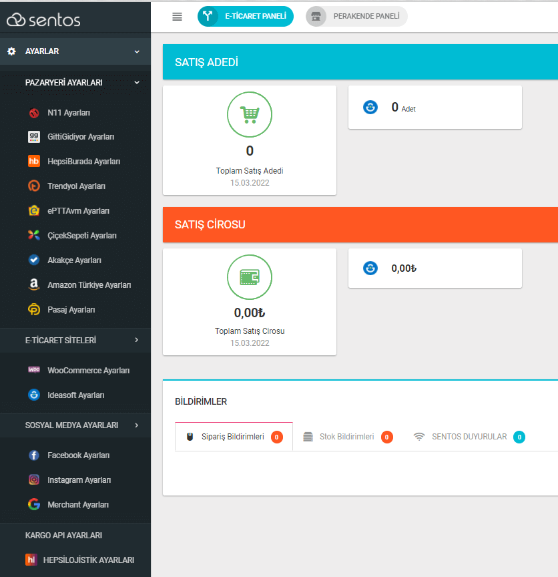Click the ÇiçekSepeti flower icon

(34, 235)
